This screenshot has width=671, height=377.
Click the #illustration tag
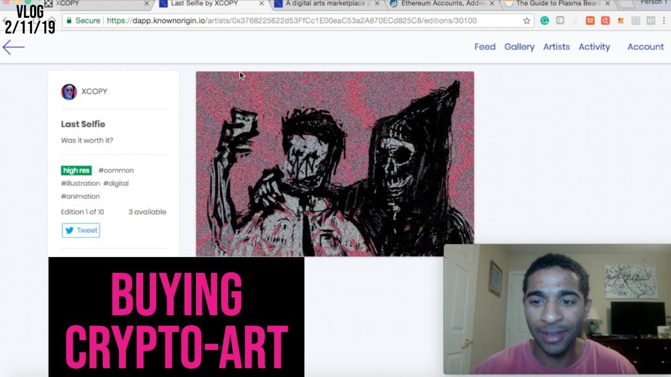point(80,183)
